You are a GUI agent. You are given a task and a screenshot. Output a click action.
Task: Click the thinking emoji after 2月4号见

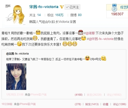point(103,58)
